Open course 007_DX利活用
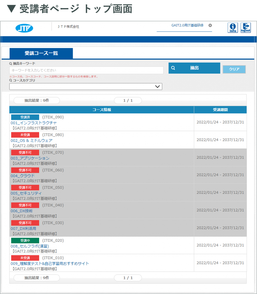 (x=23, y=228)
